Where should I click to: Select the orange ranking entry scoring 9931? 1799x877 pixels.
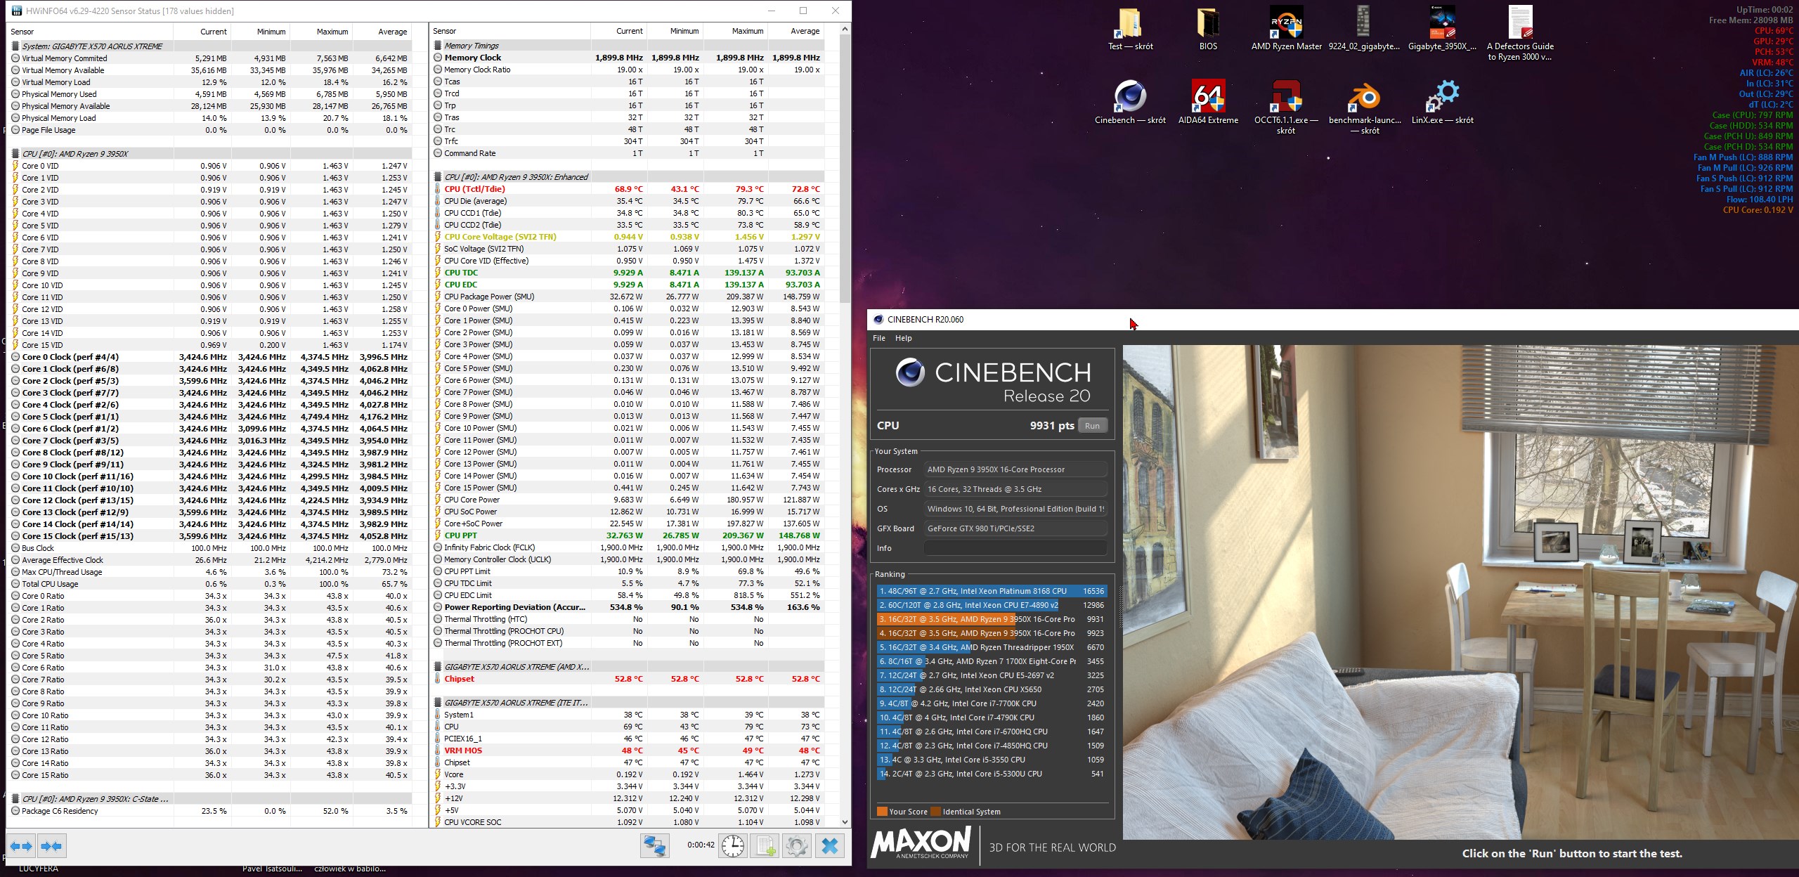(x=992, y=619)
